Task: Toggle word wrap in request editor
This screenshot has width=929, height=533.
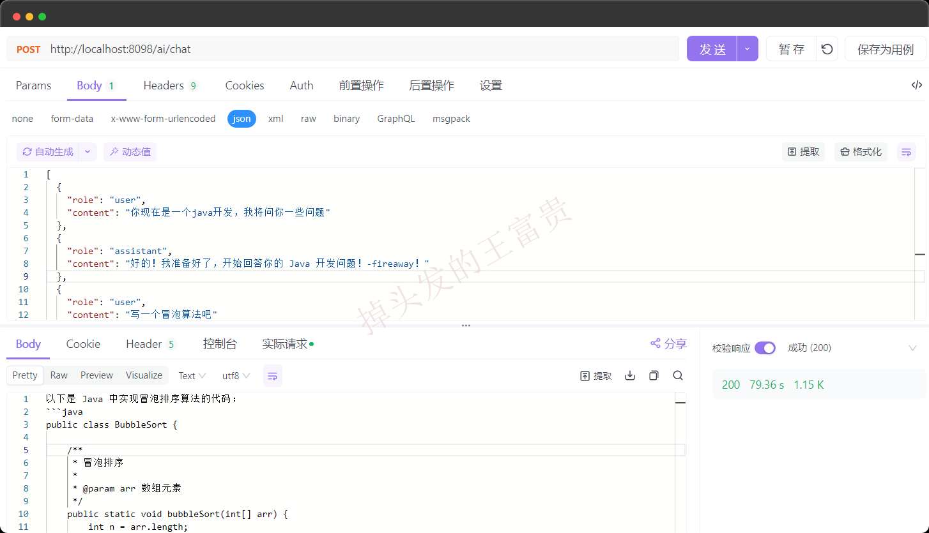Action: pyautogui.click(x=906, y=152)
